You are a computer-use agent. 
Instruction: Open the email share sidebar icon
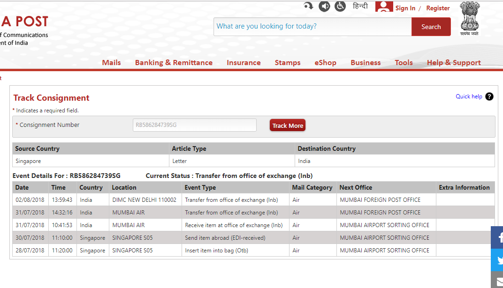(497, 280)
